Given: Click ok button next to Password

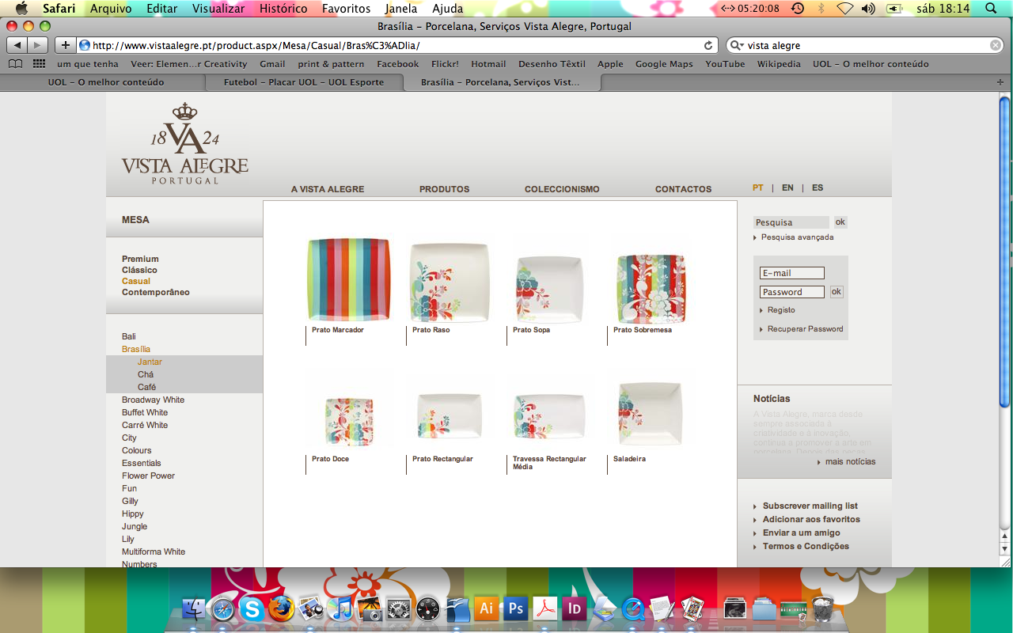Looking at the screenshot, I should point(837,292).
